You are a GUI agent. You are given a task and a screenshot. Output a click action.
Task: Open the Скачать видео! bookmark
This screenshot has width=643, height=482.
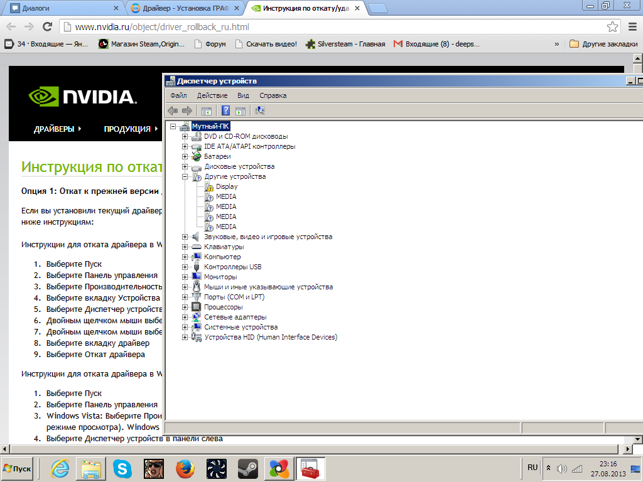click(x=266, y=44)
